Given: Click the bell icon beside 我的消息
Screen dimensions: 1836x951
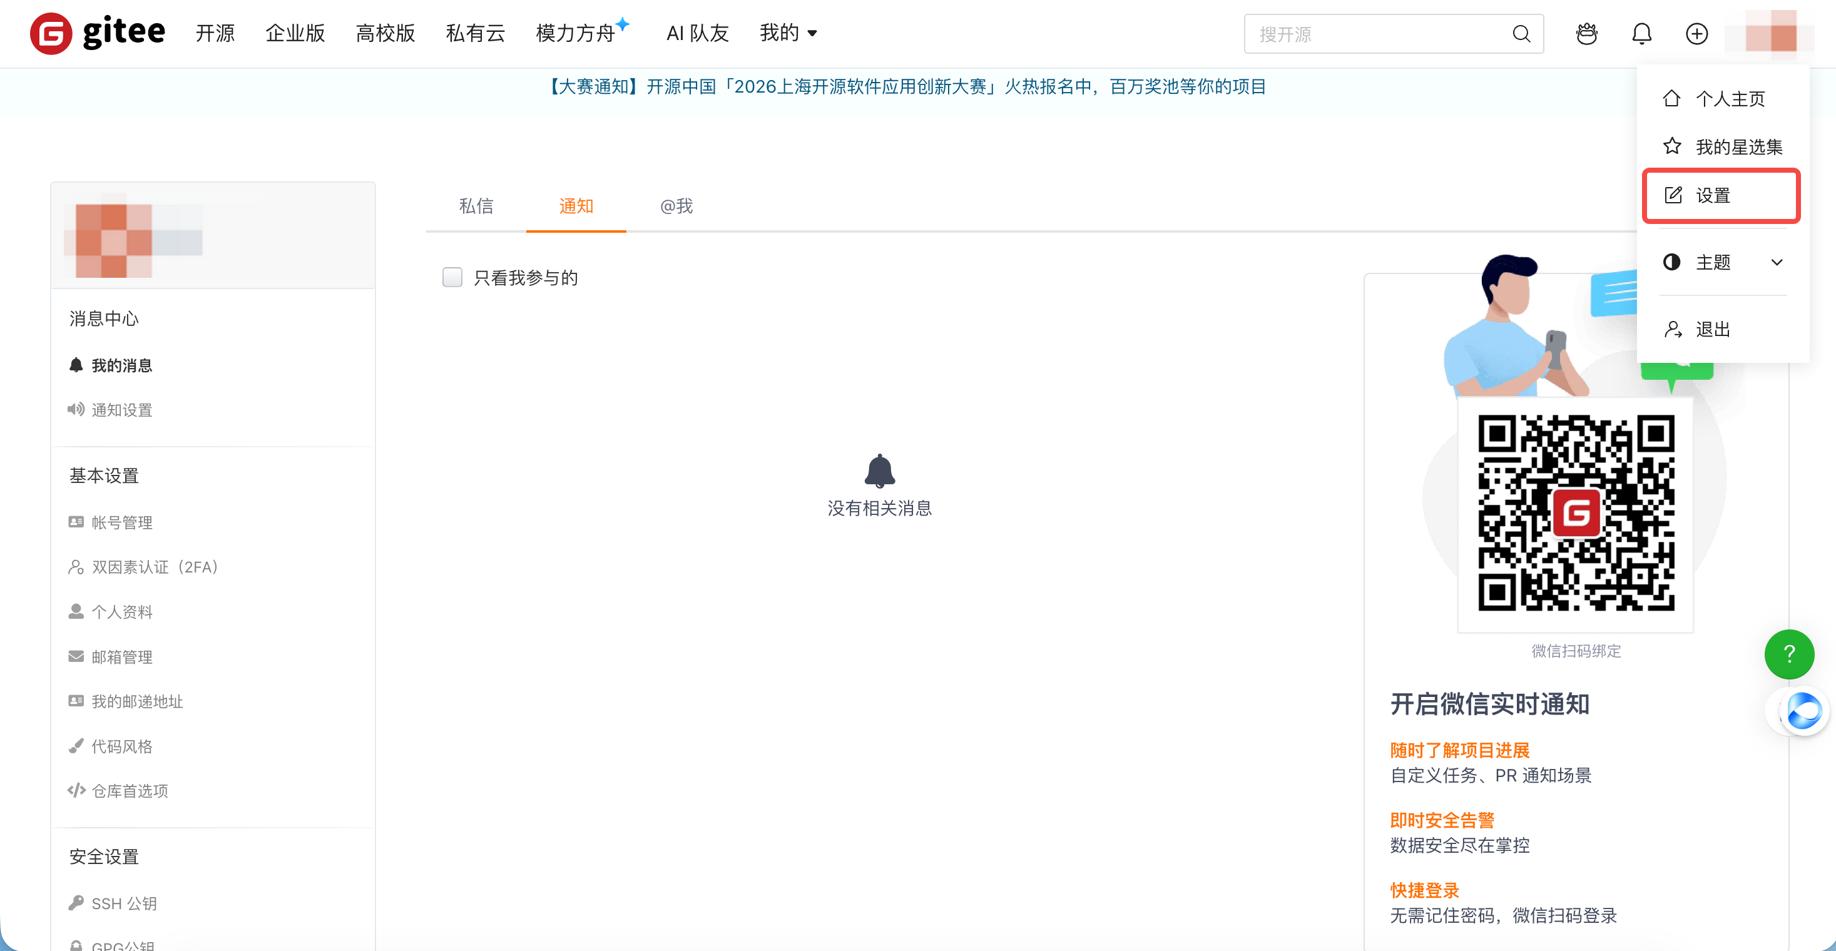Looking at the screenshot, I should 76,365.
